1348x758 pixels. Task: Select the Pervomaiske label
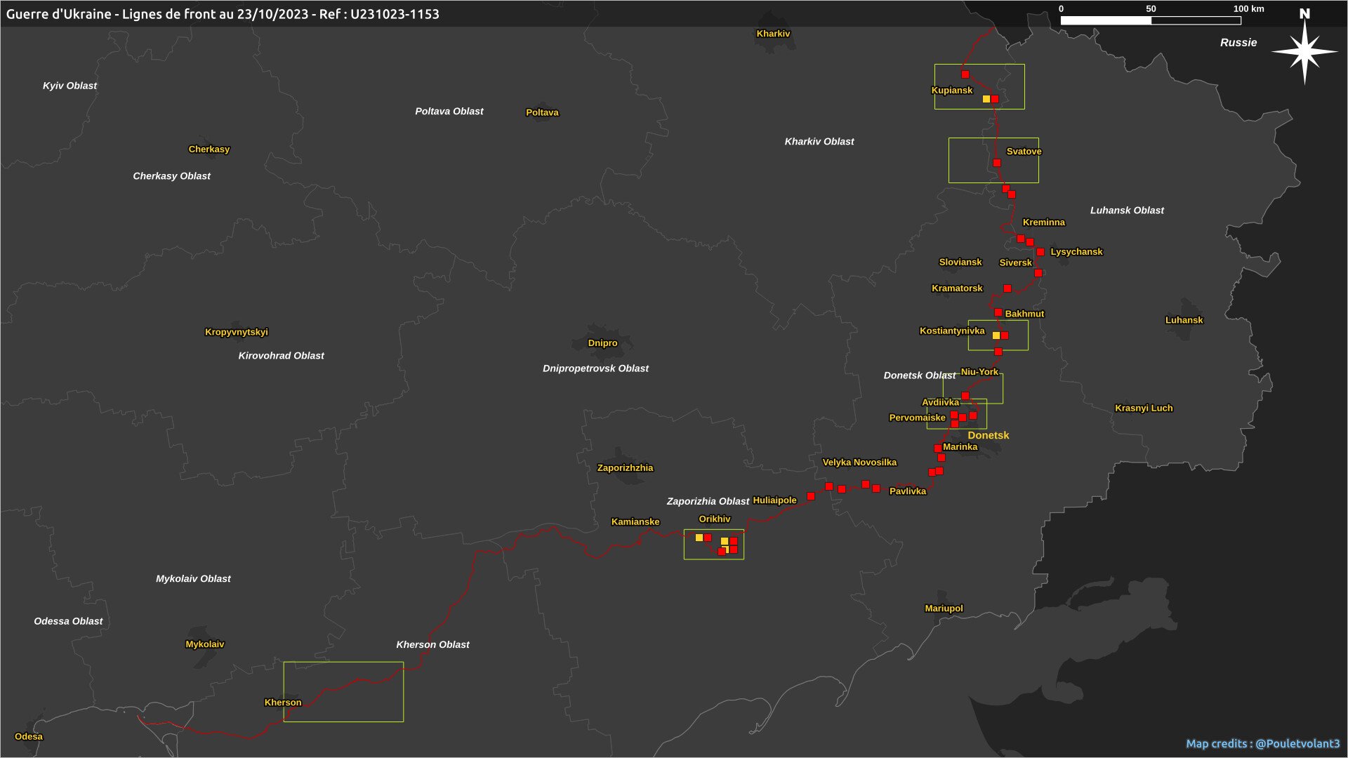pyautogui.click(x=917, y=418)
